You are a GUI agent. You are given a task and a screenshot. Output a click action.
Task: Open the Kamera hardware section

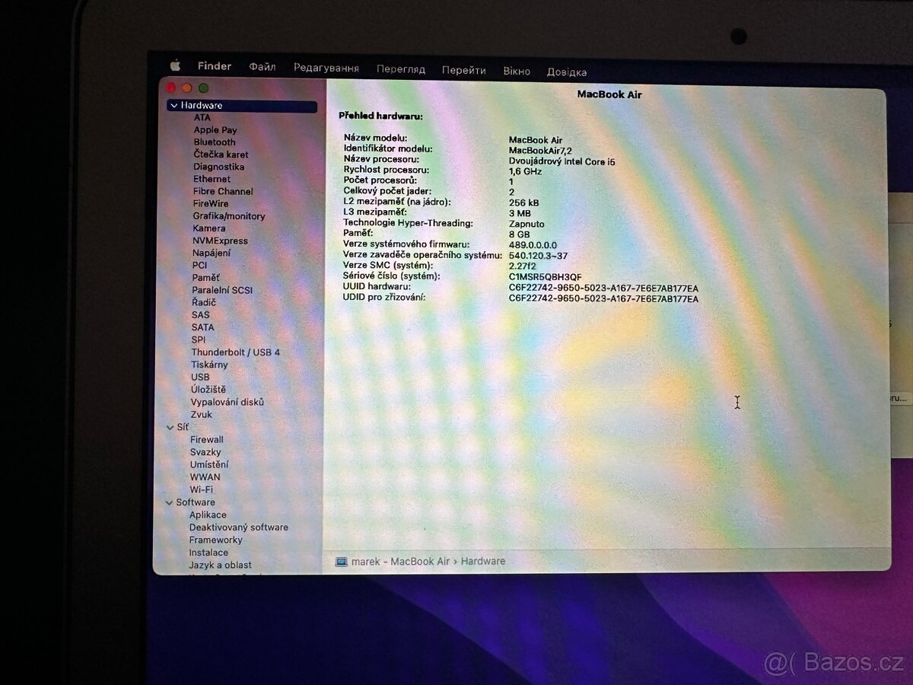(x=208, y=228)
